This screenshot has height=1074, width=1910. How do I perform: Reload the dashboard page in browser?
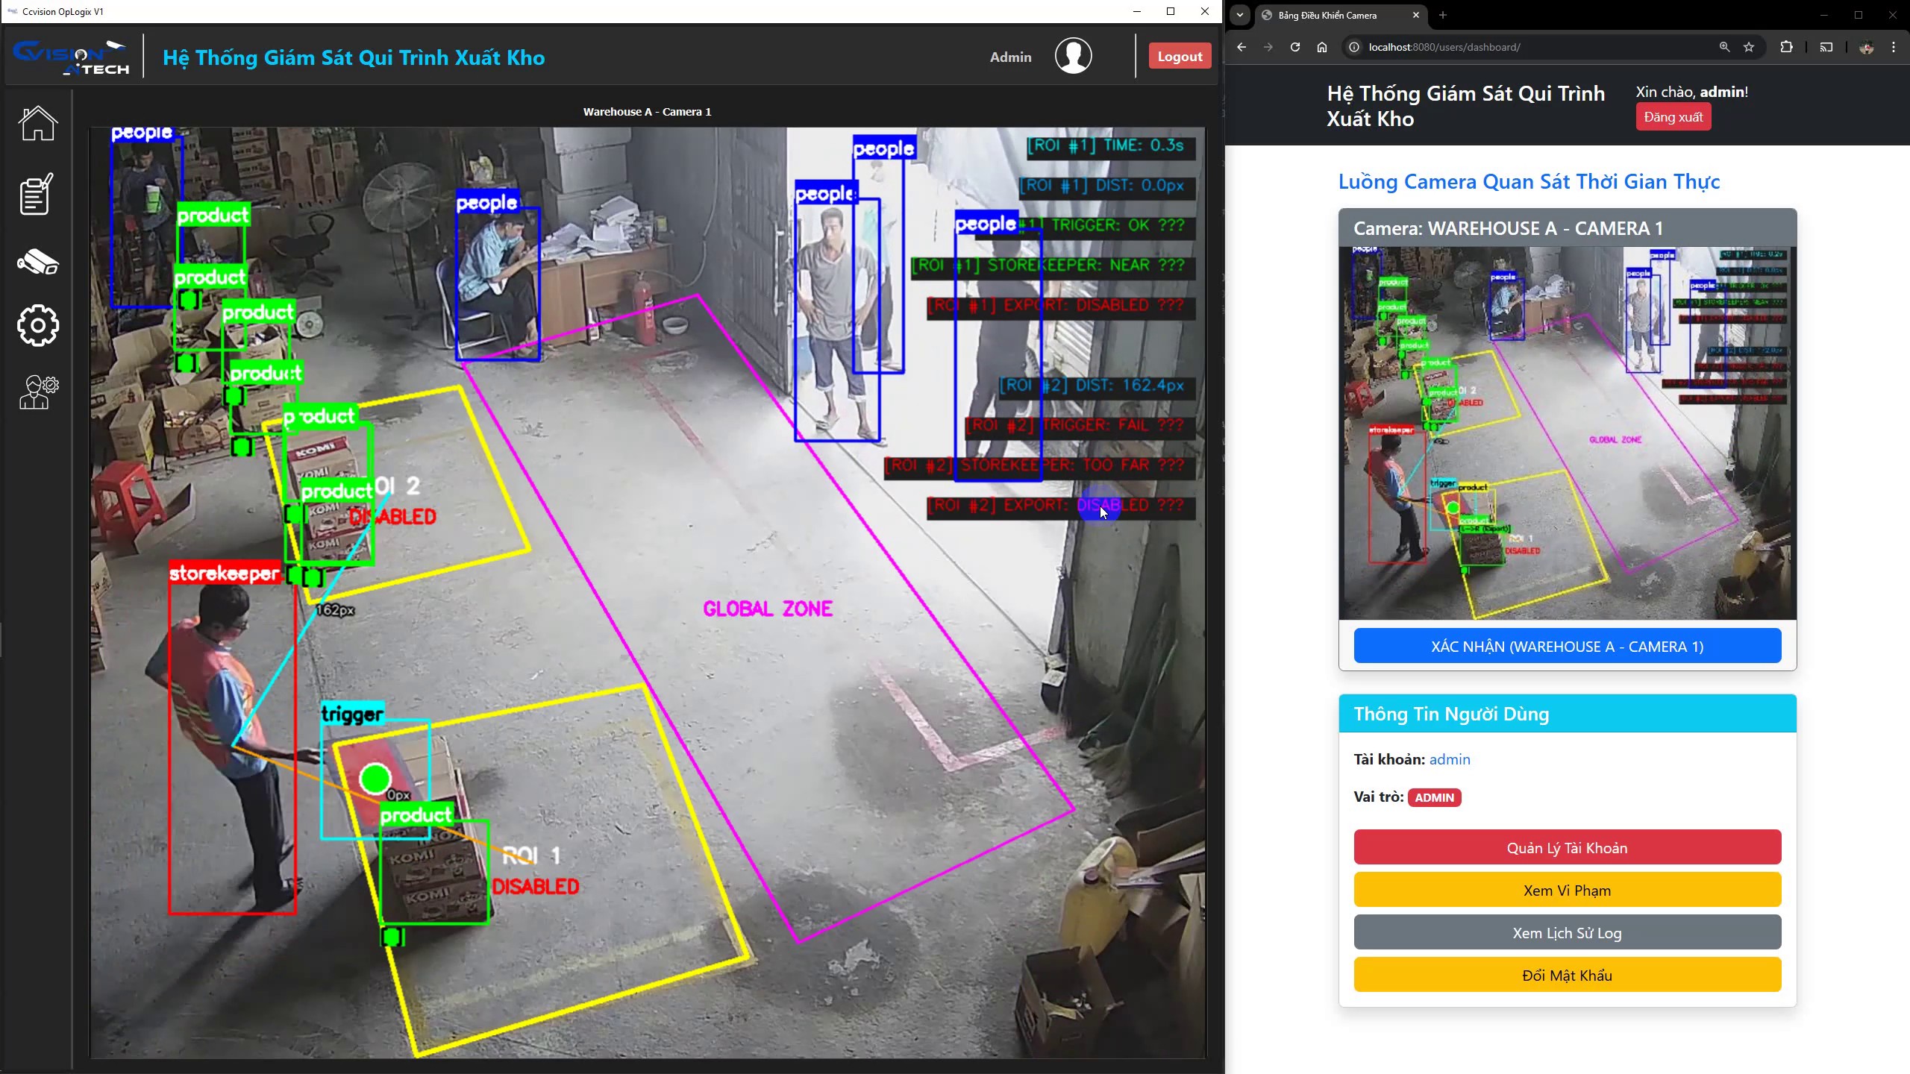pos(1295,47)
